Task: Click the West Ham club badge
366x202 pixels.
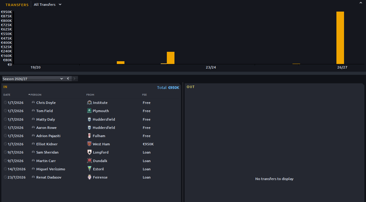Action: pyautogui.click(x=89, y=144)
